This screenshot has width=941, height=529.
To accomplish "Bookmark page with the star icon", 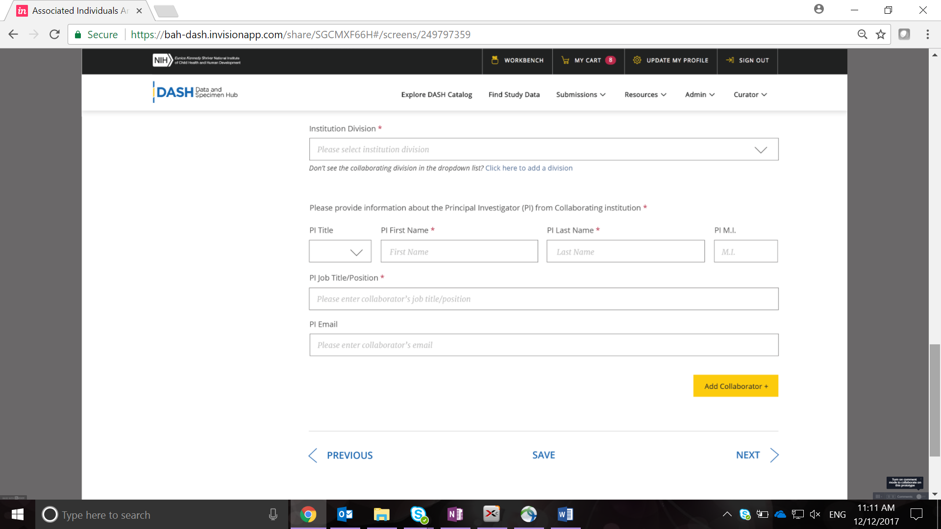I will tap(881, 34).
